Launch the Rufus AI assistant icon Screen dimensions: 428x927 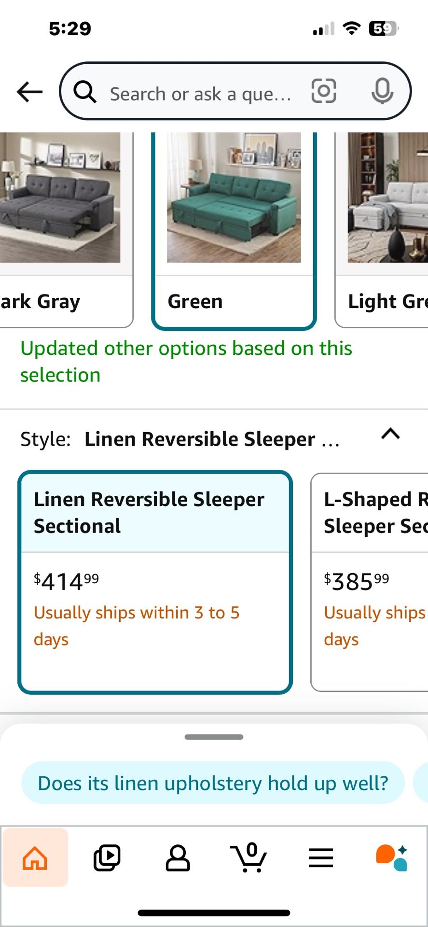tap(392, 858)
